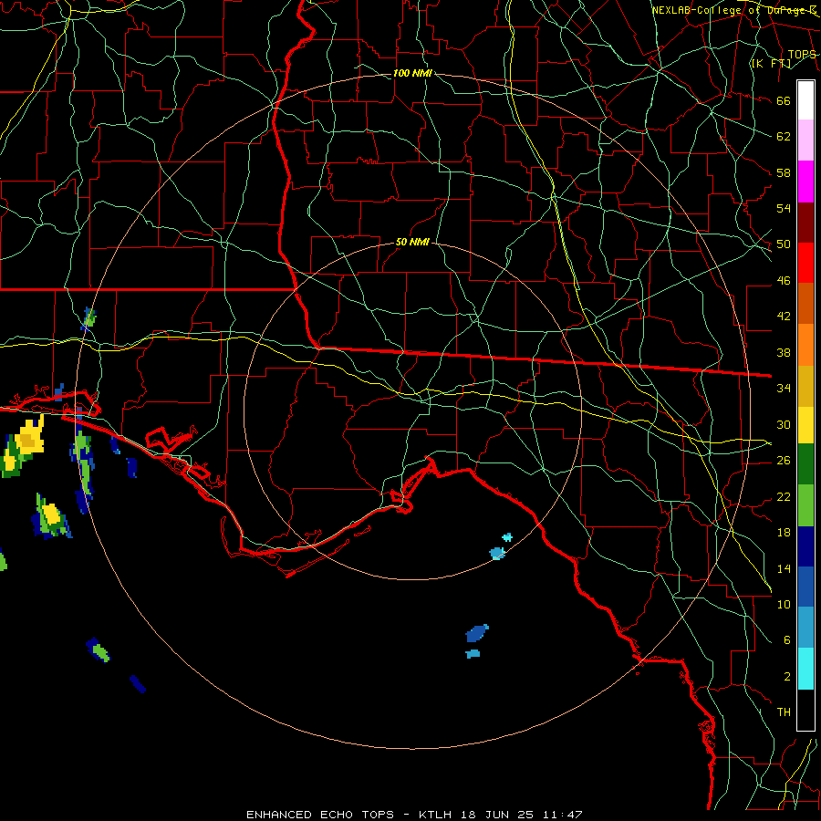
Task: Click the "50 NMI" range ring label
Action: tap(412, 242)
